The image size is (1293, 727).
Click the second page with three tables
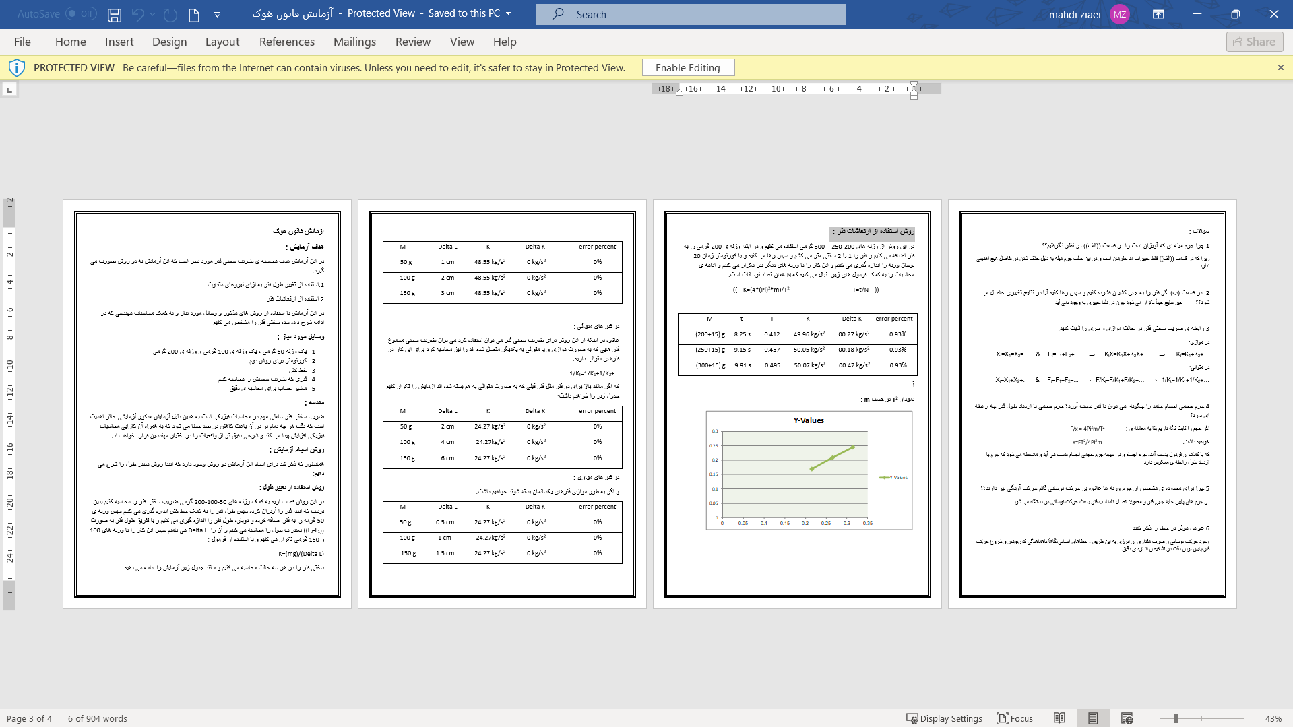pyautogui.click(x=502, y=404)
